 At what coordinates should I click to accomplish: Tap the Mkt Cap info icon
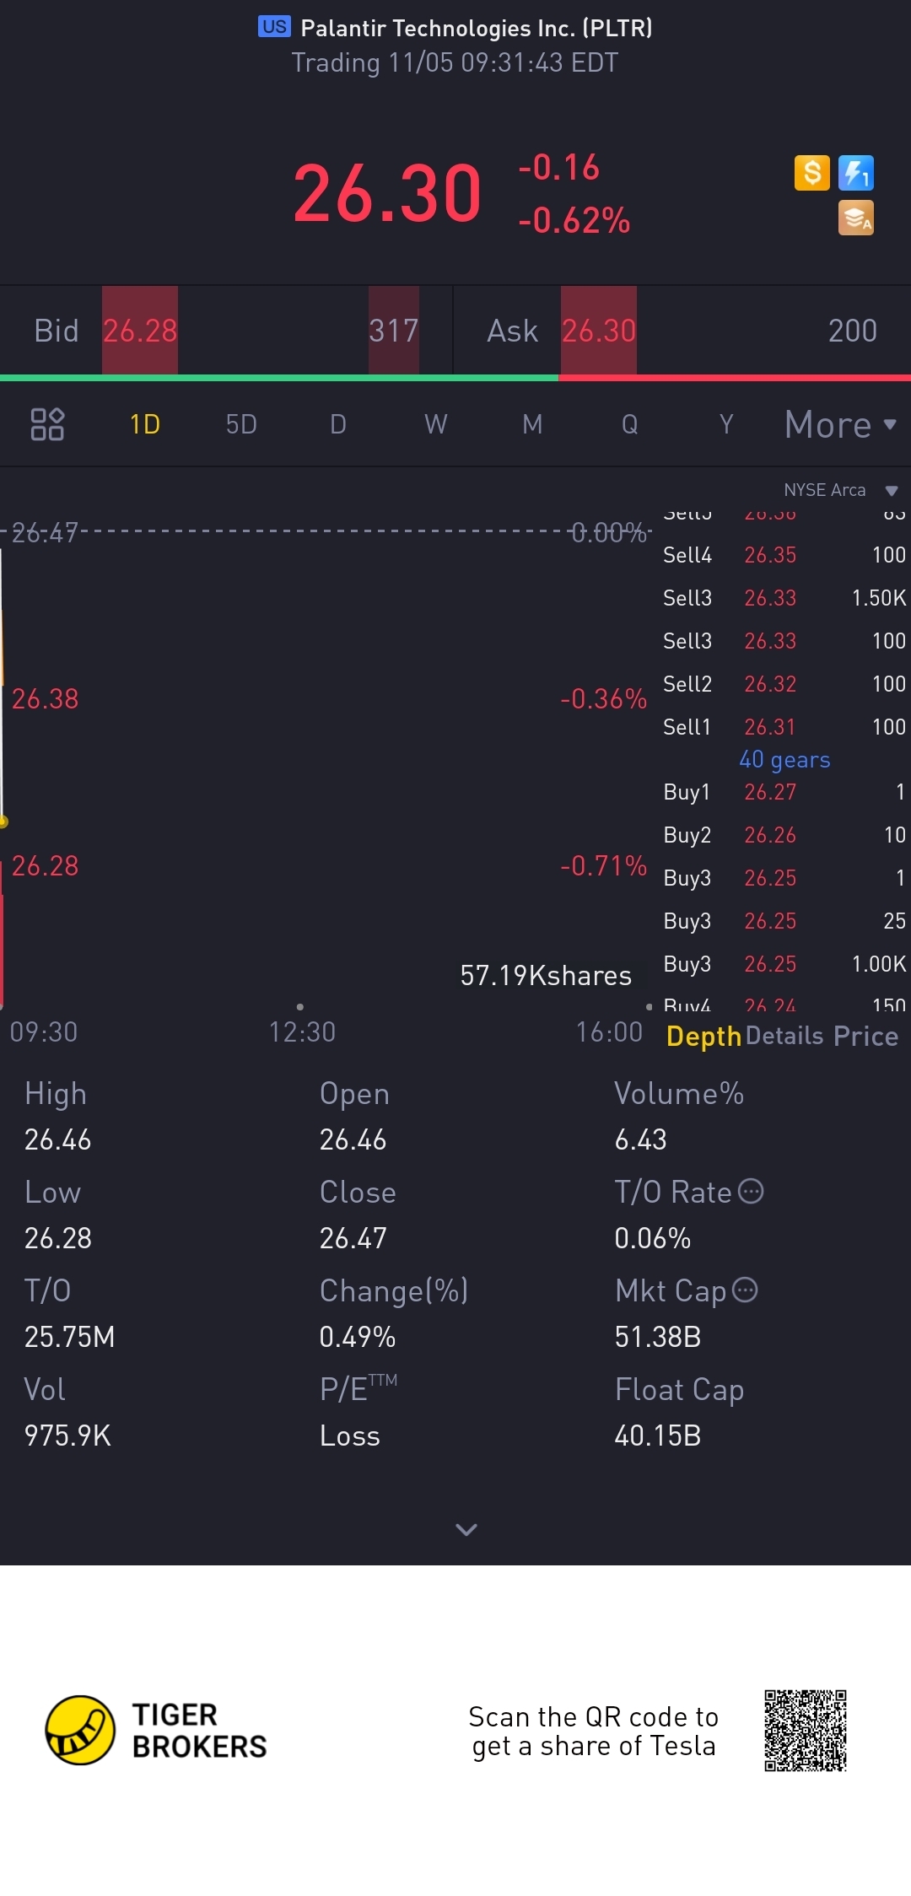coord(745,1290)
